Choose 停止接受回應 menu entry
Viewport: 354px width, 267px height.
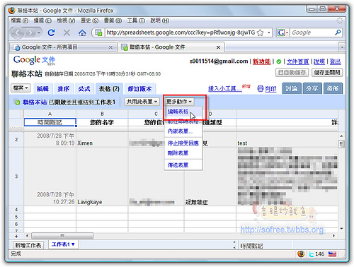pos(183,143)
